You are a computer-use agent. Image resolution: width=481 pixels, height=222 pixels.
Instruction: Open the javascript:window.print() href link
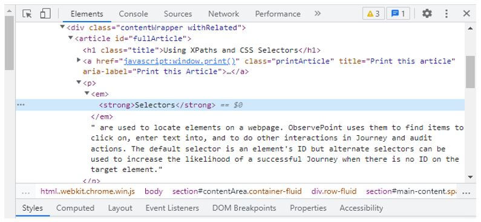(x=180, y=61)
